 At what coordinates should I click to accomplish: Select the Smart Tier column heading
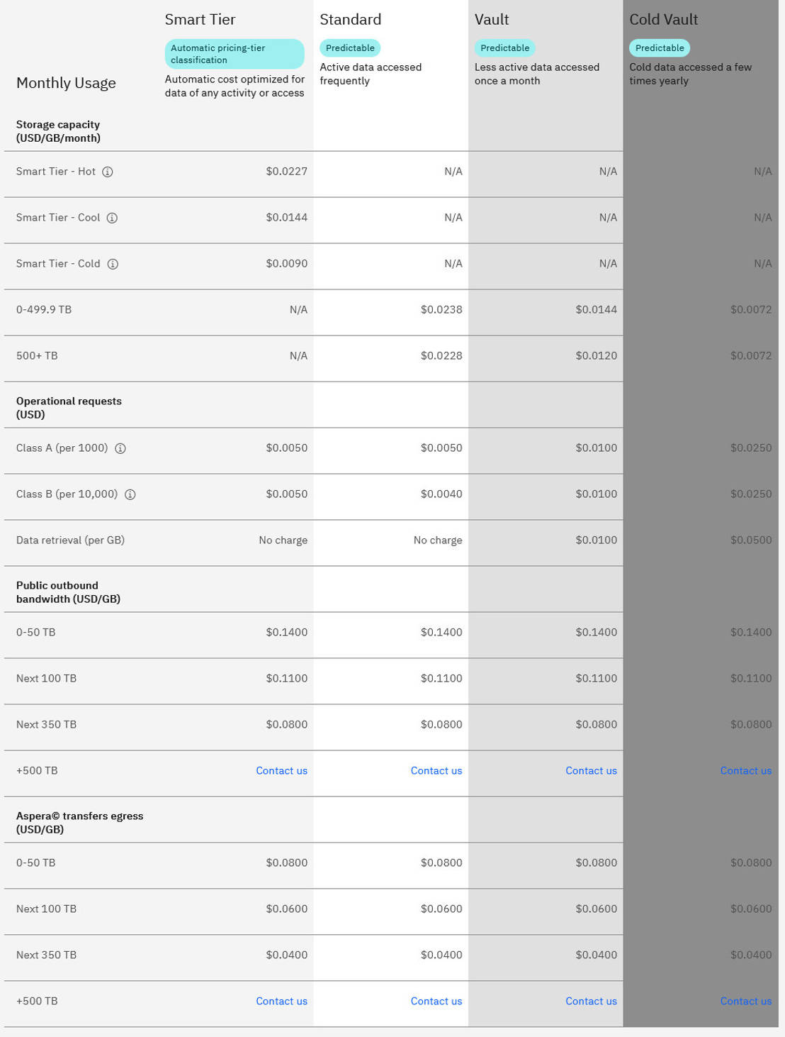pyautogui.click(x=200, y=20)
